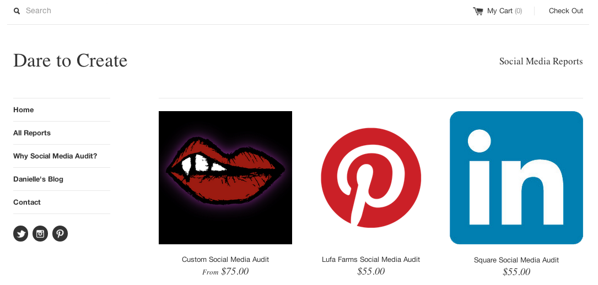Open the Contact menu item
Viewport: 598px width, 285px height.
point(27,202)
